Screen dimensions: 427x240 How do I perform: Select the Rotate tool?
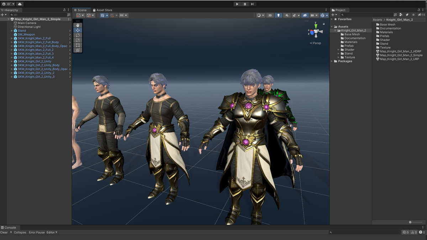(78, 35)
